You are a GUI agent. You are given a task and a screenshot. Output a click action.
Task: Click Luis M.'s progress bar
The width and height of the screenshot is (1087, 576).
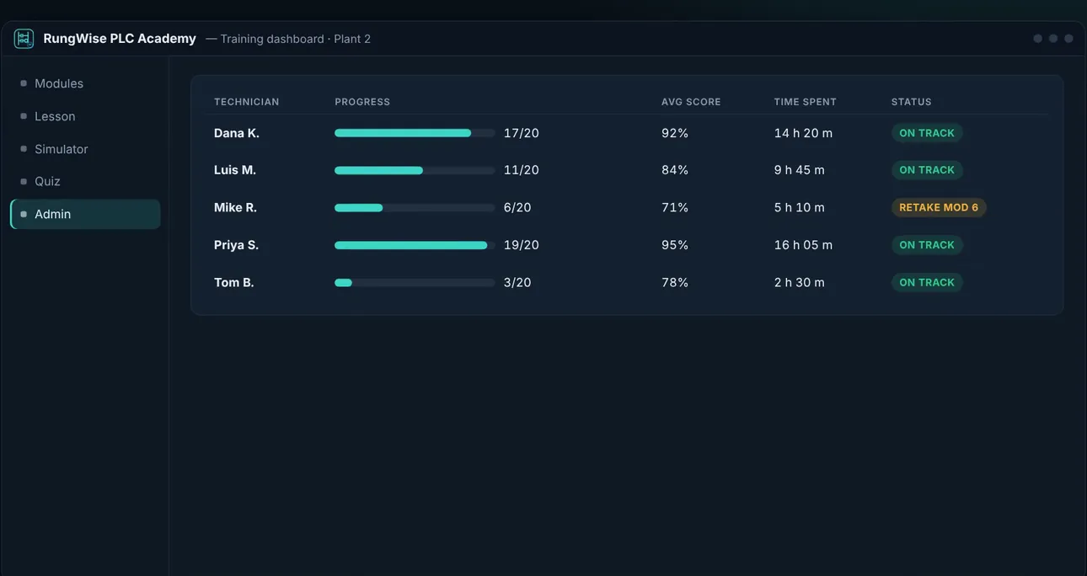pos(415,170)
